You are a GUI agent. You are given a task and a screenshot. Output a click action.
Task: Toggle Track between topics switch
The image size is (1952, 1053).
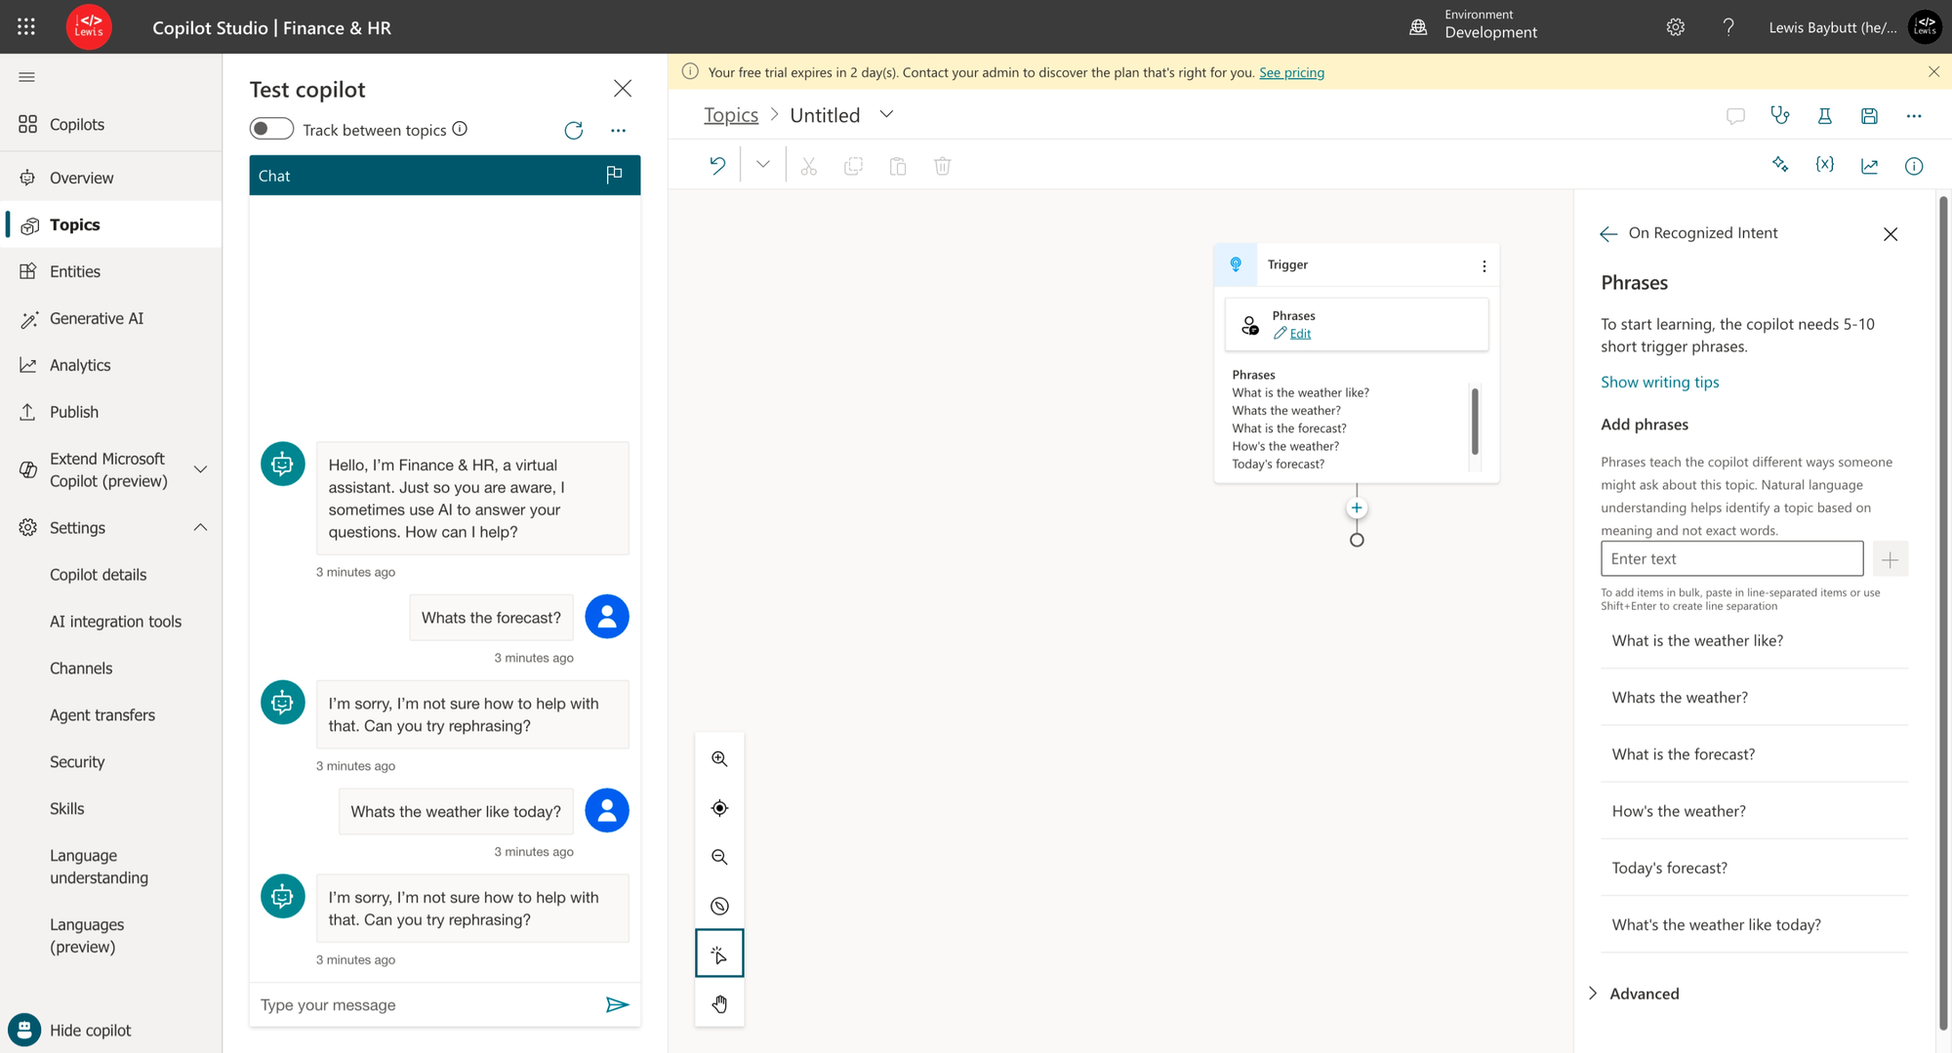271,129
